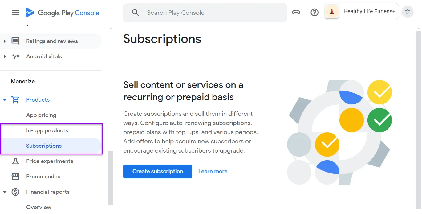Collapse the Financial reports section
The image size is (422, 214).
click(x=4, y=192)
